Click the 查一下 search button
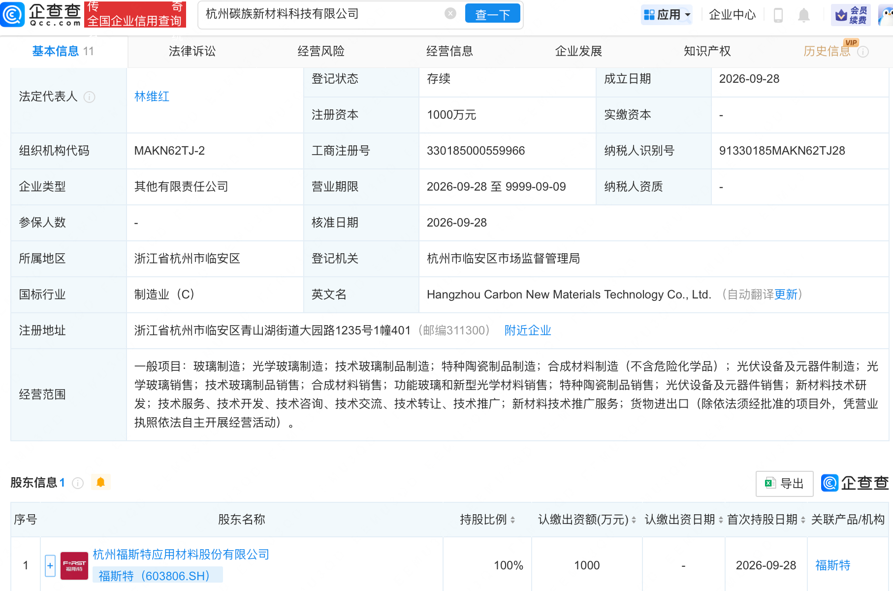Image resolution: width=893 pixels, height=591 pixels. coord(492,14)
